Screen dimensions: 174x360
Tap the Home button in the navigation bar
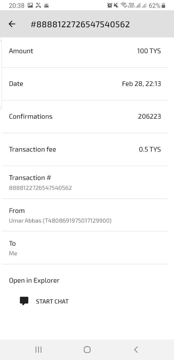pyautogui.click(x=87, y=350)
